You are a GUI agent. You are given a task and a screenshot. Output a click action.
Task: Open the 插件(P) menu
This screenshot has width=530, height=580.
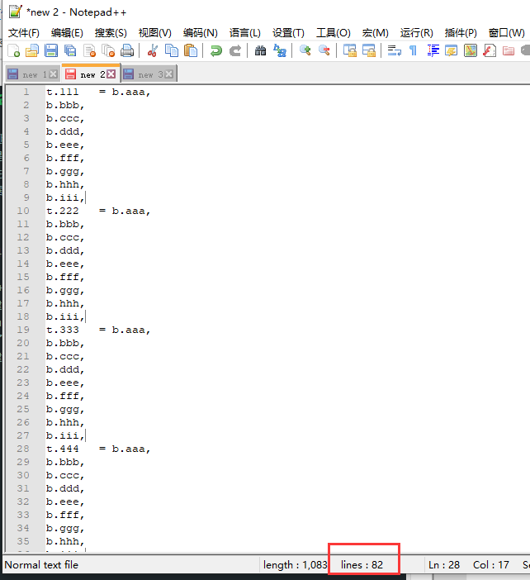pos(461,33)
